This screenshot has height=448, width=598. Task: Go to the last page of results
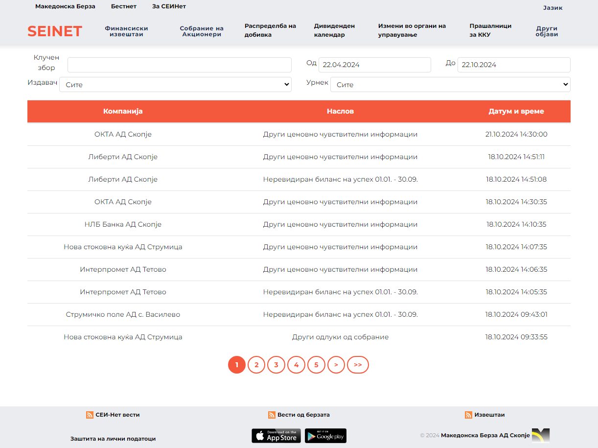click(x=358, y=365)
